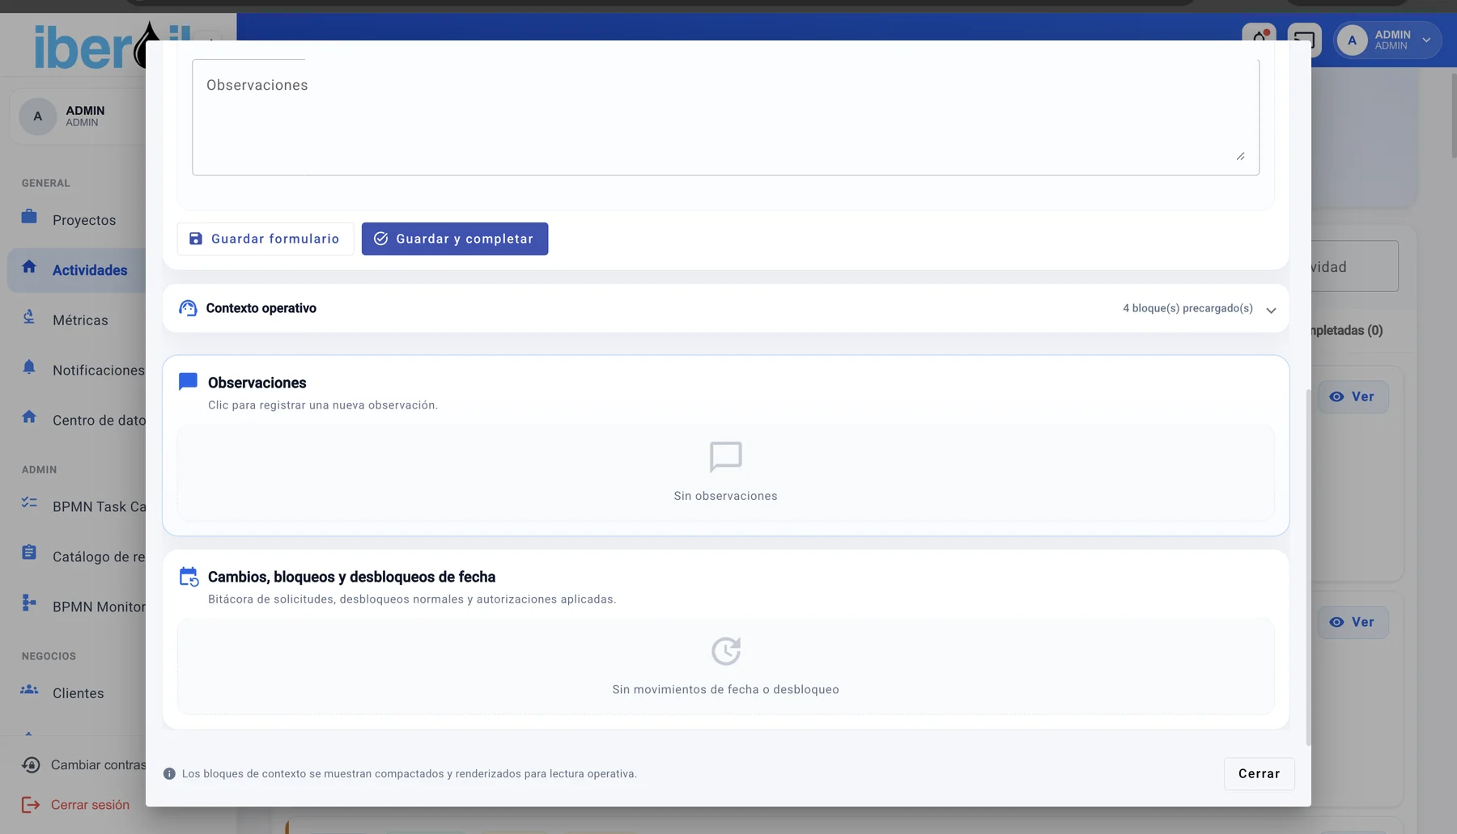Open Proyectos in sidebar
The height and width of the screenshot is (834, 1457).
coord(77,220)
